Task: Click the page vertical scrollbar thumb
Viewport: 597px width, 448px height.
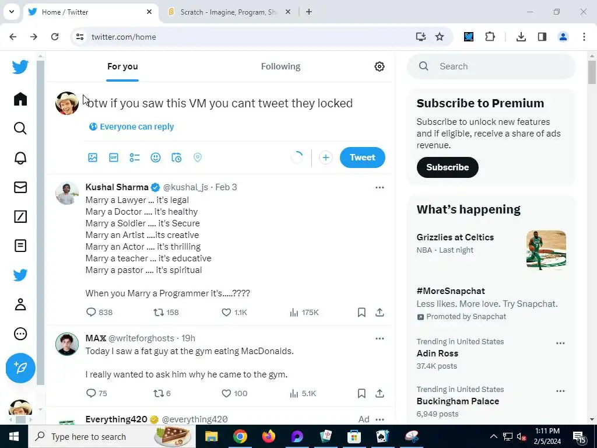Action: 592,72
